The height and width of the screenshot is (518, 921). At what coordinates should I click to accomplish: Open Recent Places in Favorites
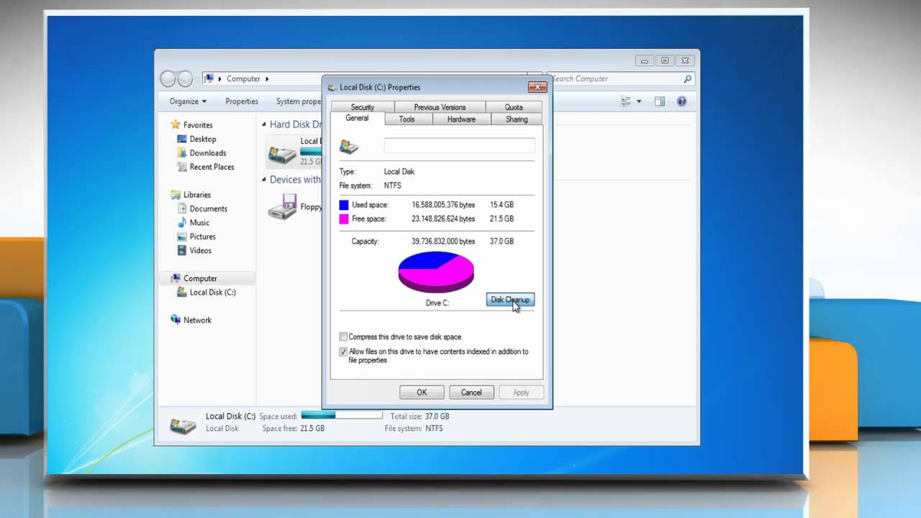pyautogui.click(x=212, y=167)
